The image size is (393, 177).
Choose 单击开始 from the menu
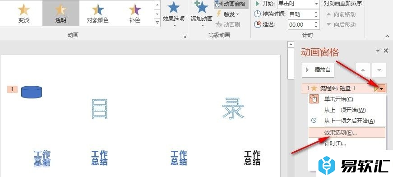click(347, 99)
